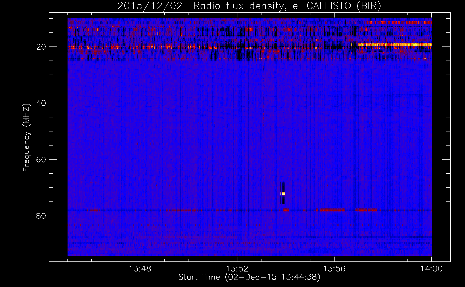Image resolution: width=465 pixels, height=287 pixels.
Task: Click the date 2015/12/02 in title
Action: click(x=150, y=6)
